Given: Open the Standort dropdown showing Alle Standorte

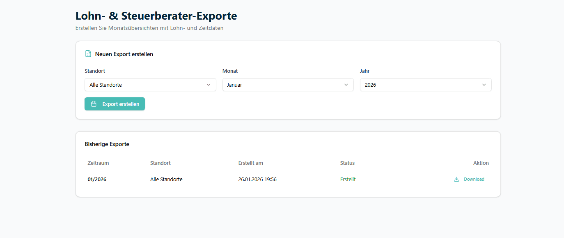Looking at the screenshot, I should click(150, 85).
